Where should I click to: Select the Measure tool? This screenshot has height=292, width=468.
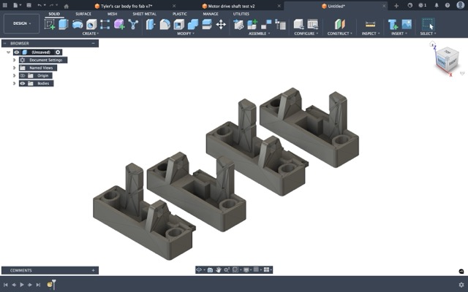point(370,24)
